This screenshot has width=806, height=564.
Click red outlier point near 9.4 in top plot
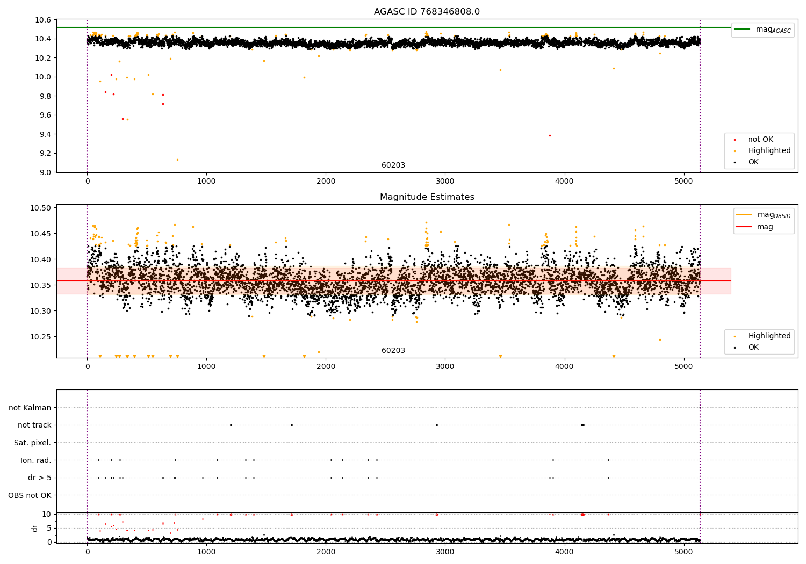click(550, 135)
